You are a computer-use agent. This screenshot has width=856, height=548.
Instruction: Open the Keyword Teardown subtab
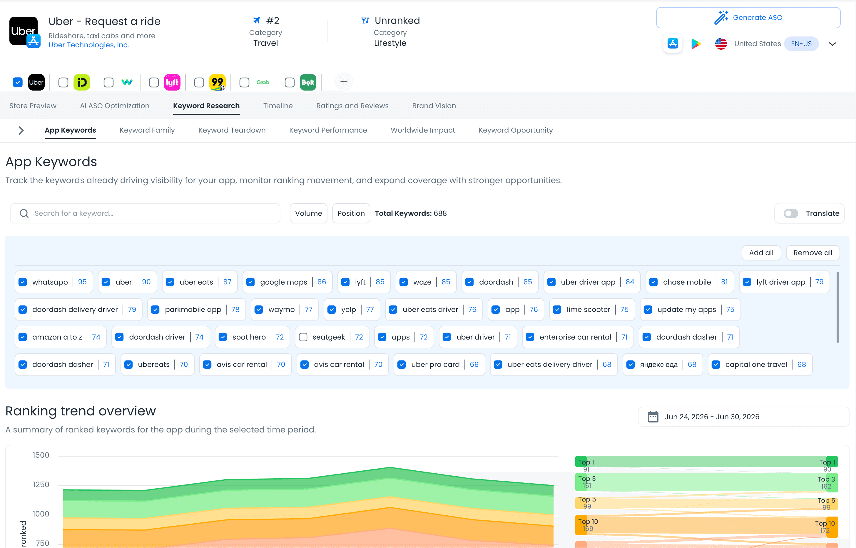232,130
